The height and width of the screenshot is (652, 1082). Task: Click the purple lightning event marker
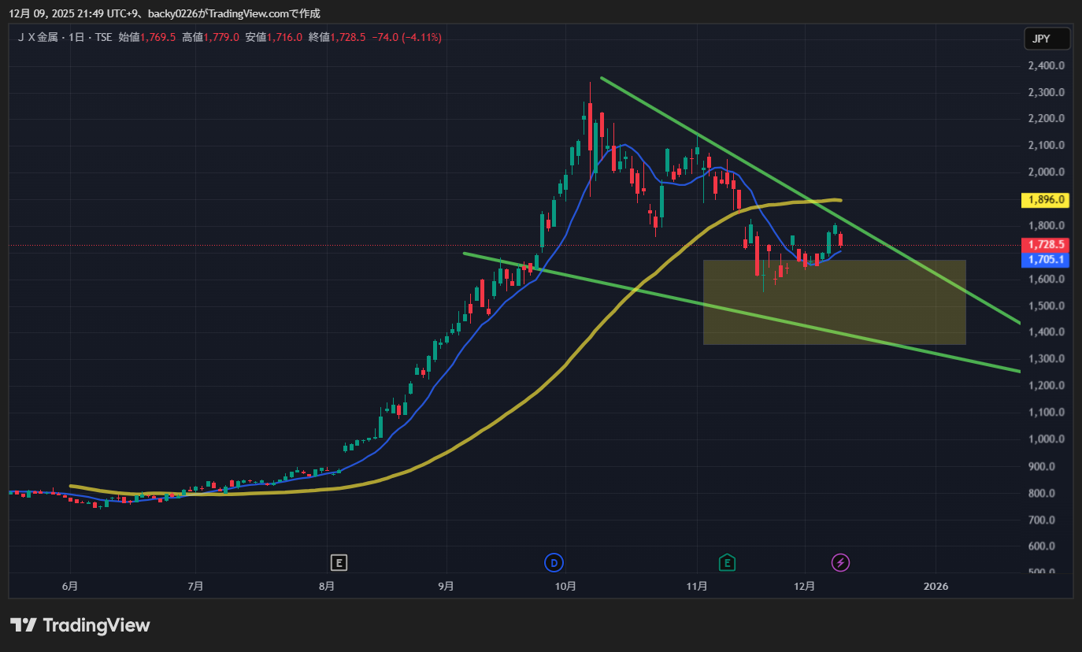841,562
